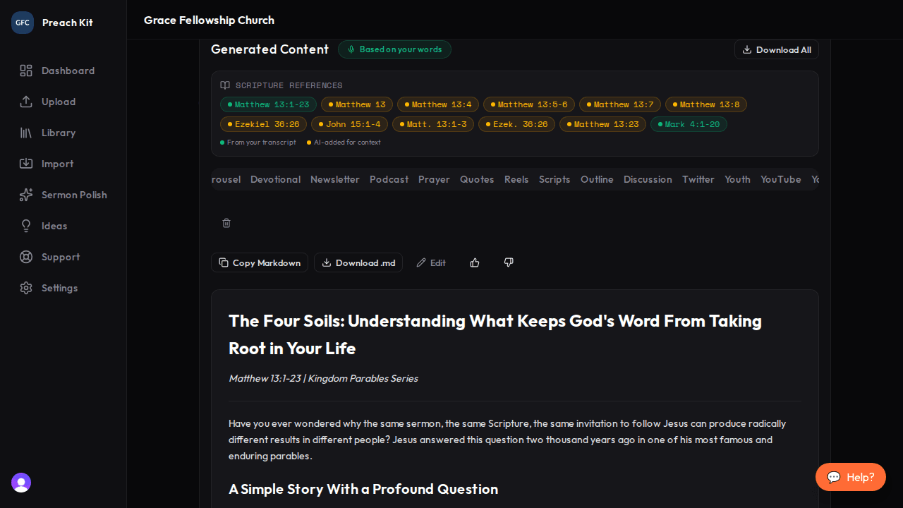Open the Help chat widget
903x508 pixels.
coord(850,477)
